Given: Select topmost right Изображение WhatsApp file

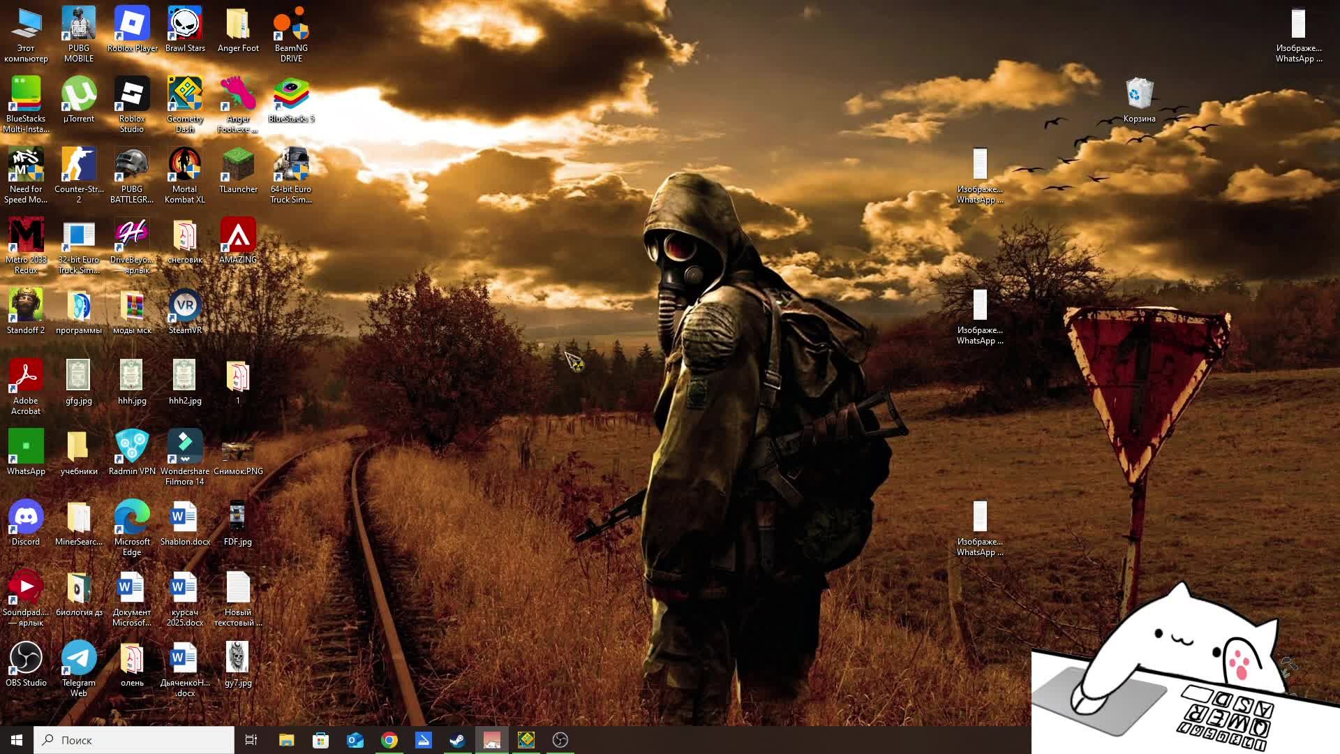Looking at the screenshot, I should pyautogui.click(x=1299, y=34).
